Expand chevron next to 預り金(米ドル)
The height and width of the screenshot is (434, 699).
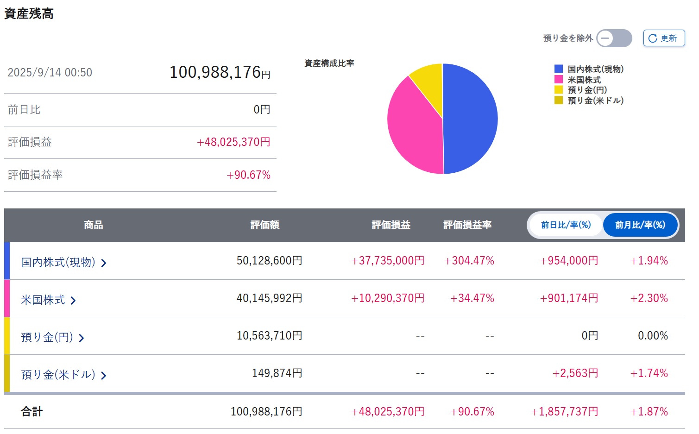[104, 376]
